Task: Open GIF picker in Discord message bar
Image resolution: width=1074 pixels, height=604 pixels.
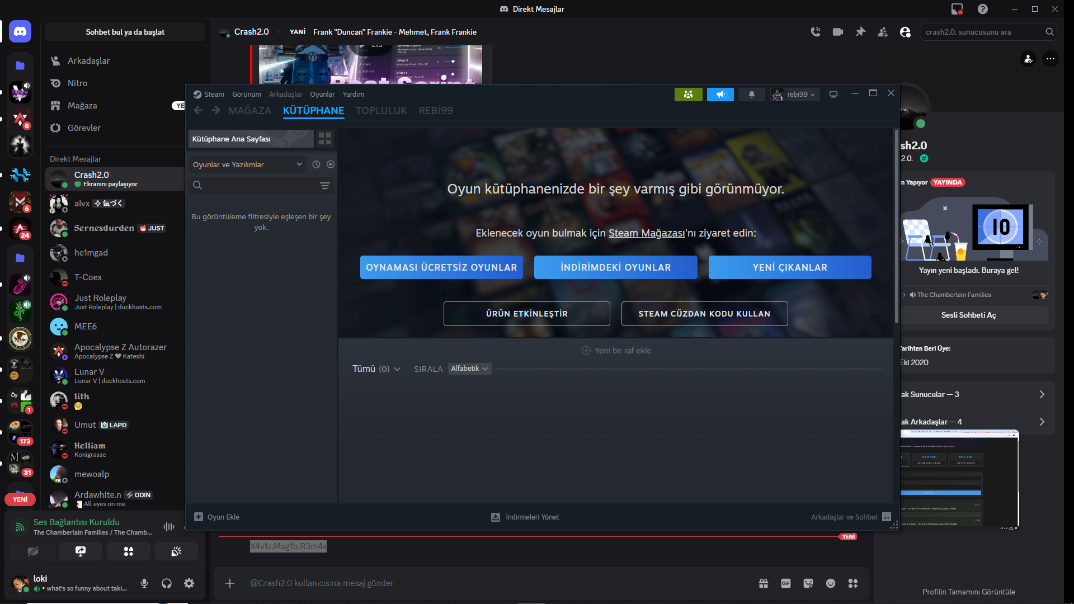Action: [786, 583]
